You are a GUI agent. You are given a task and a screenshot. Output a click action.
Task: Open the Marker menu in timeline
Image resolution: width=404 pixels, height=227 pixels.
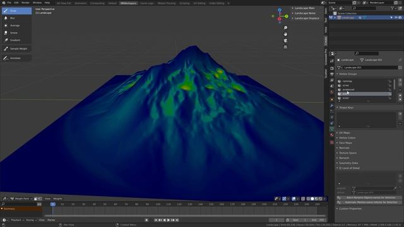51,220
